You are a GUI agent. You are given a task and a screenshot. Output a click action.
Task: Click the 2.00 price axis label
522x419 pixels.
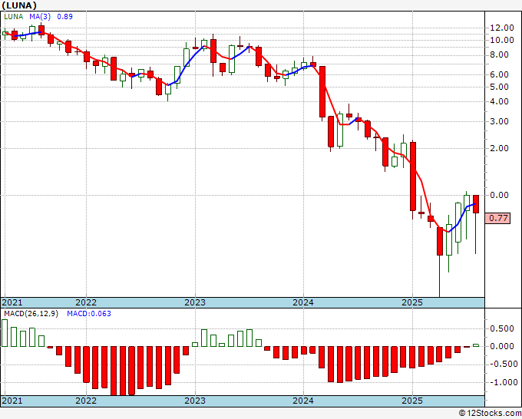click(499, 148)
